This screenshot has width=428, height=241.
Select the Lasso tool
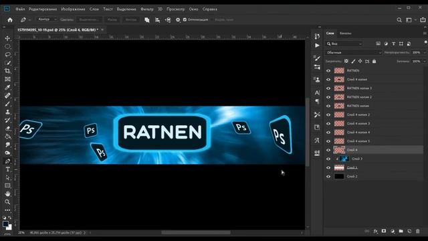point(7,55)
